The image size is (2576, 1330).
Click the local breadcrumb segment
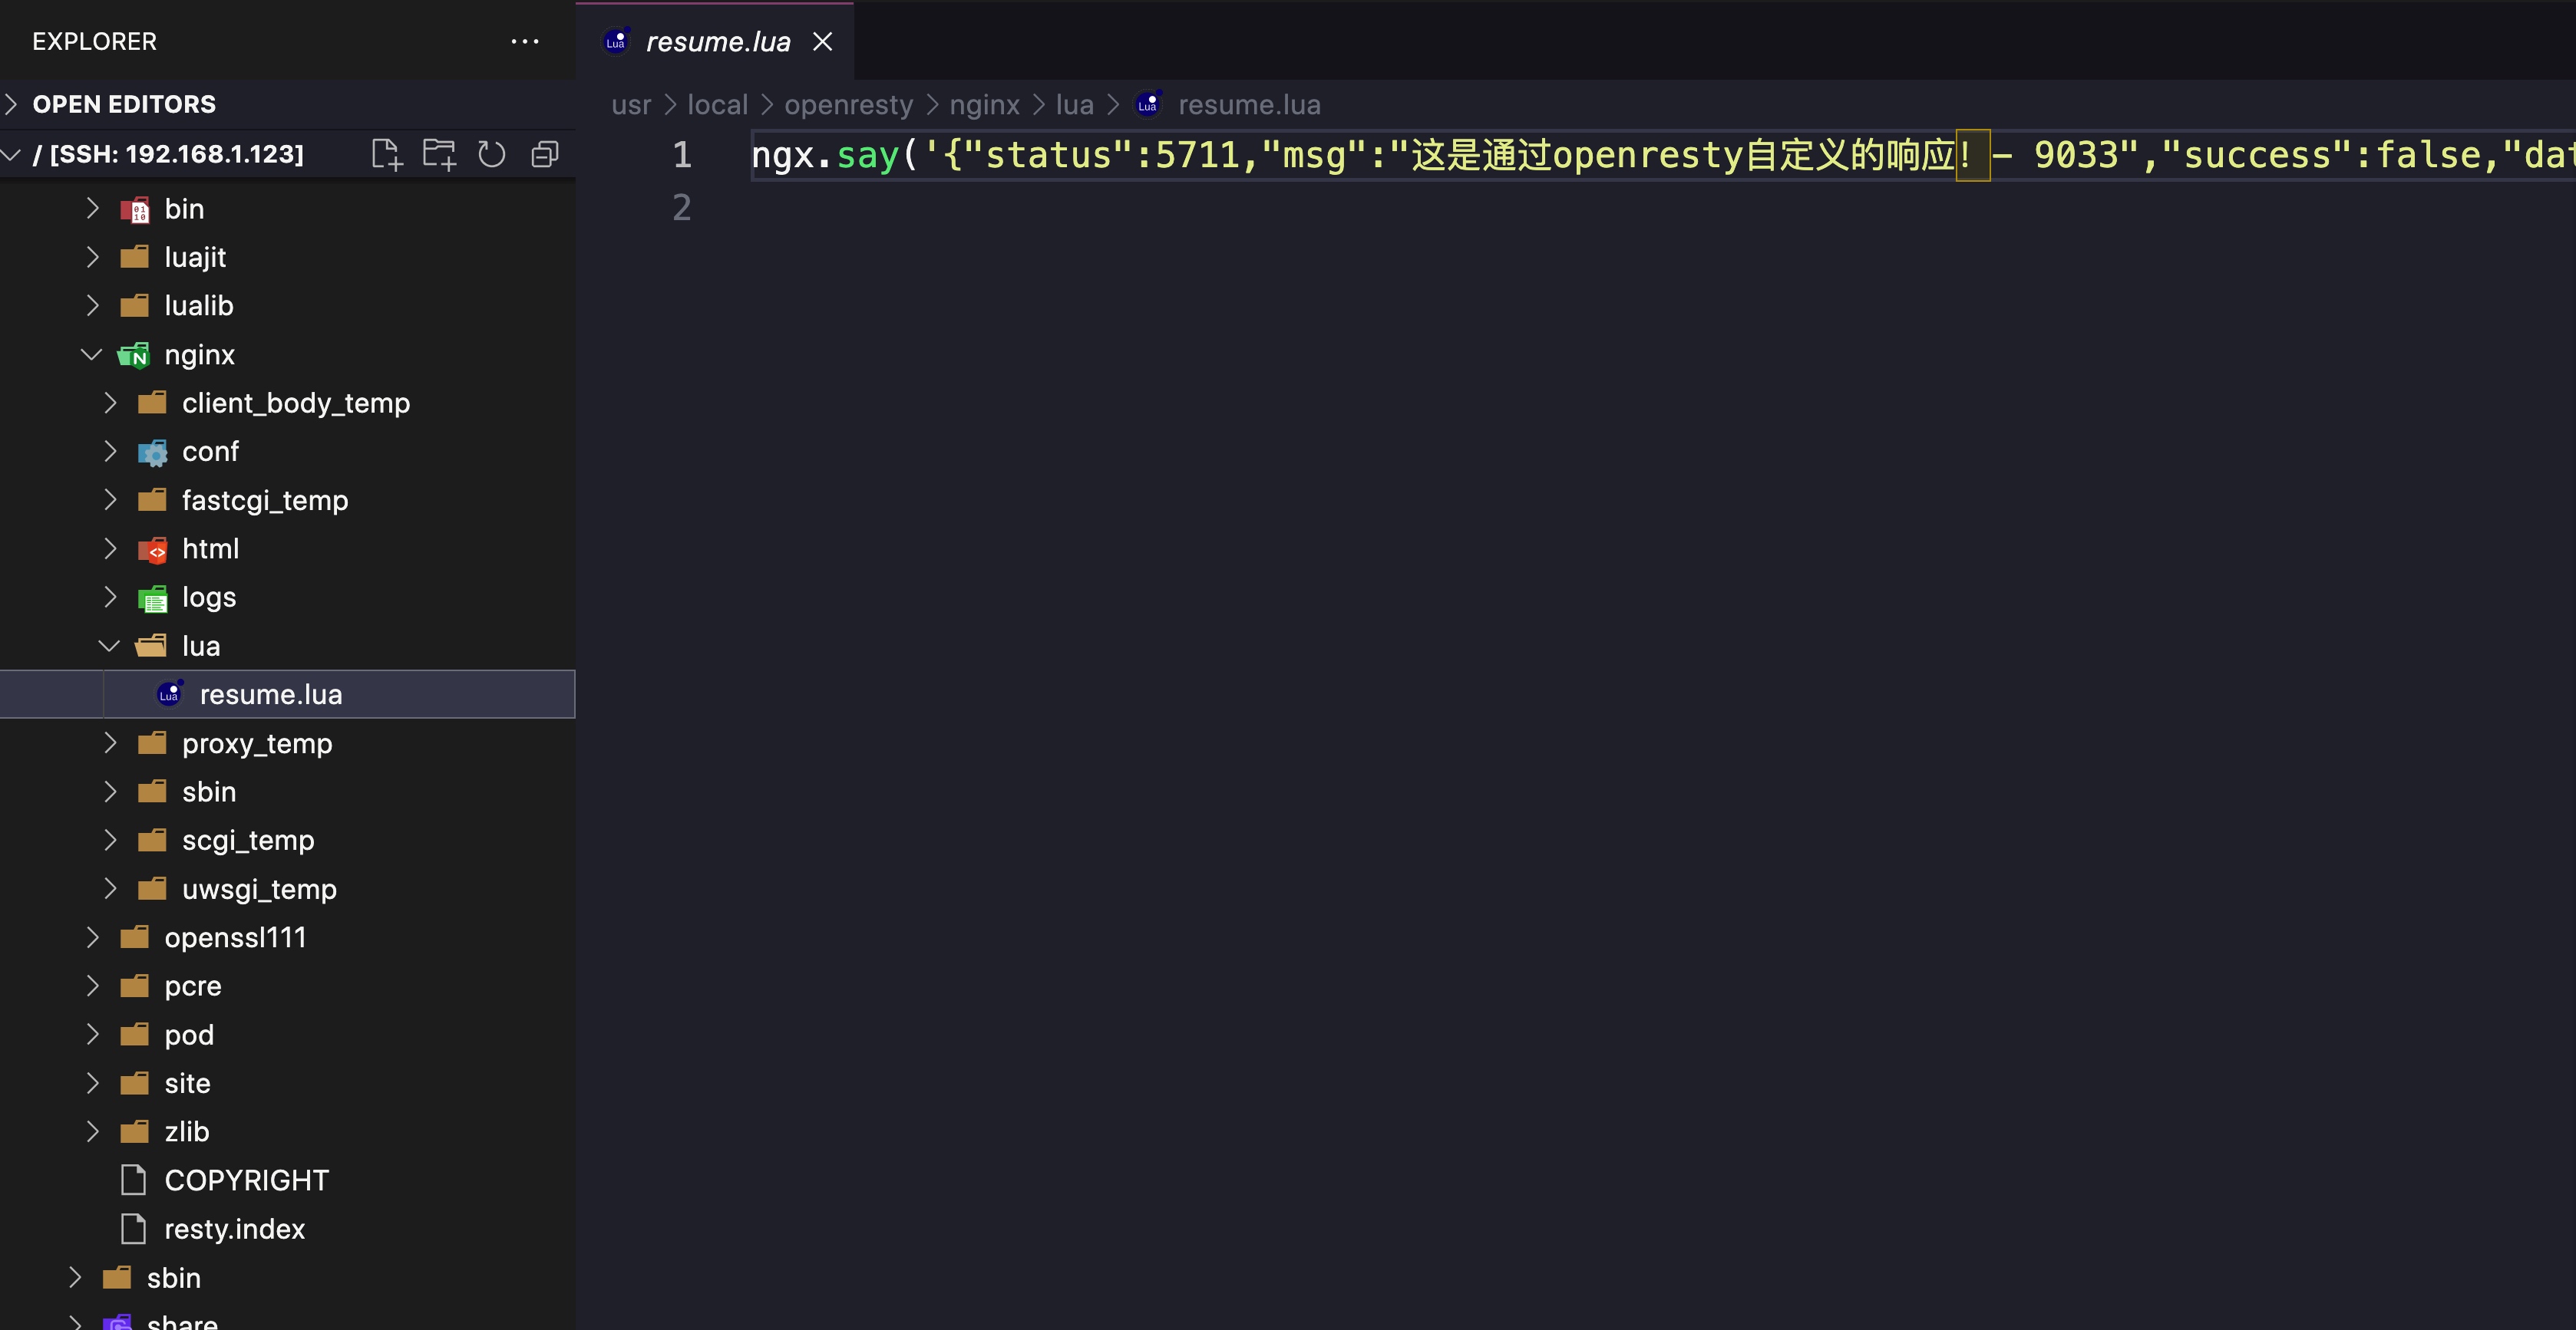[x=717, y=105]
